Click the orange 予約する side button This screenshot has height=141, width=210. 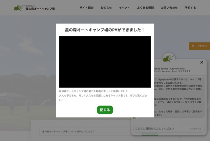click(x=199, y=46)
